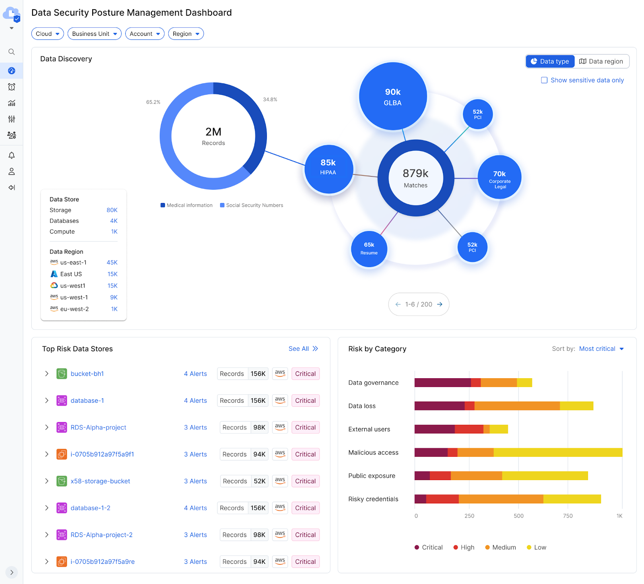Expand the bucket-bh1 data store row
Viewport: 644px width, 584px height.
(47, 374)
